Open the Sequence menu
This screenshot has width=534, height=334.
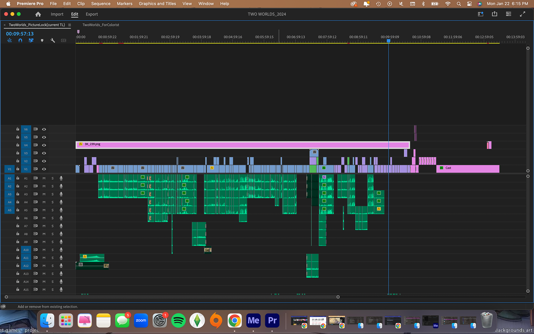tap(101, 4)
